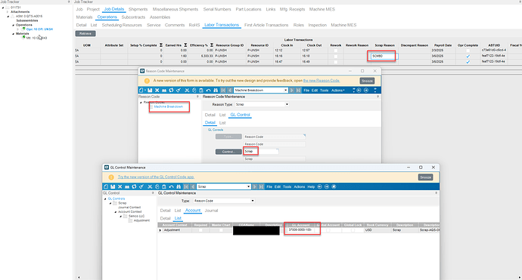Click Refresh icon in Reason Code Maintenance toolbar
The height and width of the screenshot is (280, 522).
(x=171, y=91)
